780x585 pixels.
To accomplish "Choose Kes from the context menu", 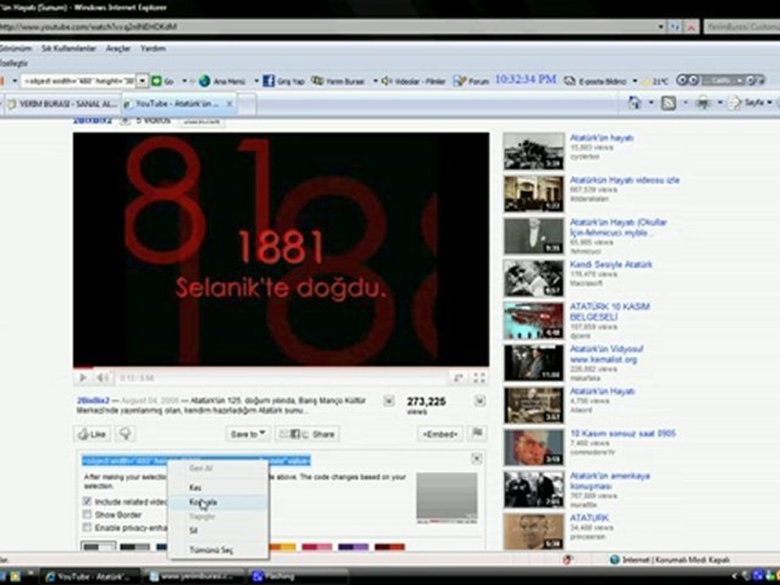I will pyautogui.click(x=218, y=487).
